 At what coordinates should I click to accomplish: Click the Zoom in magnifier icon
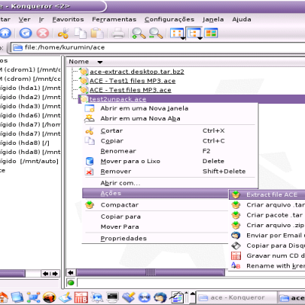[x=139, y=34]
